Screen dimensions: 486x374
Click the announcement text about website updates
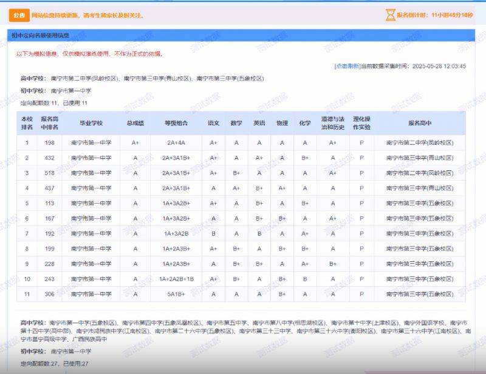(x=87, y=15)
